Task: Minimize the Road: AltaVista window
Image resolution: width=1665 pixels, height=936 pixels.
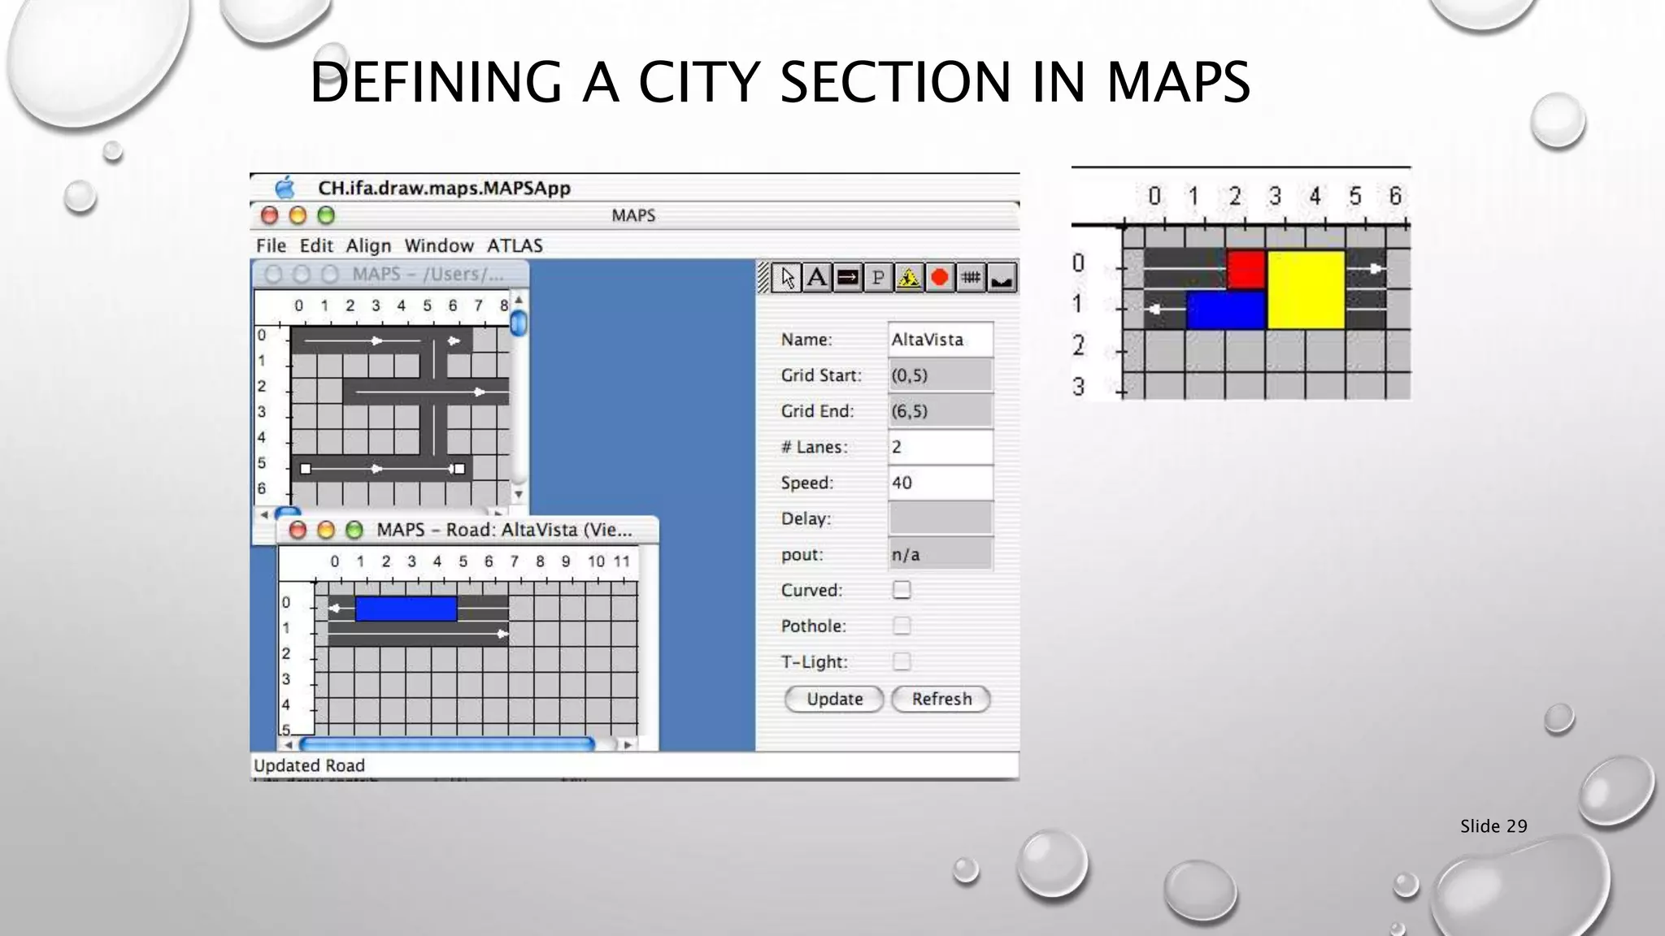Action: point(326,530)
